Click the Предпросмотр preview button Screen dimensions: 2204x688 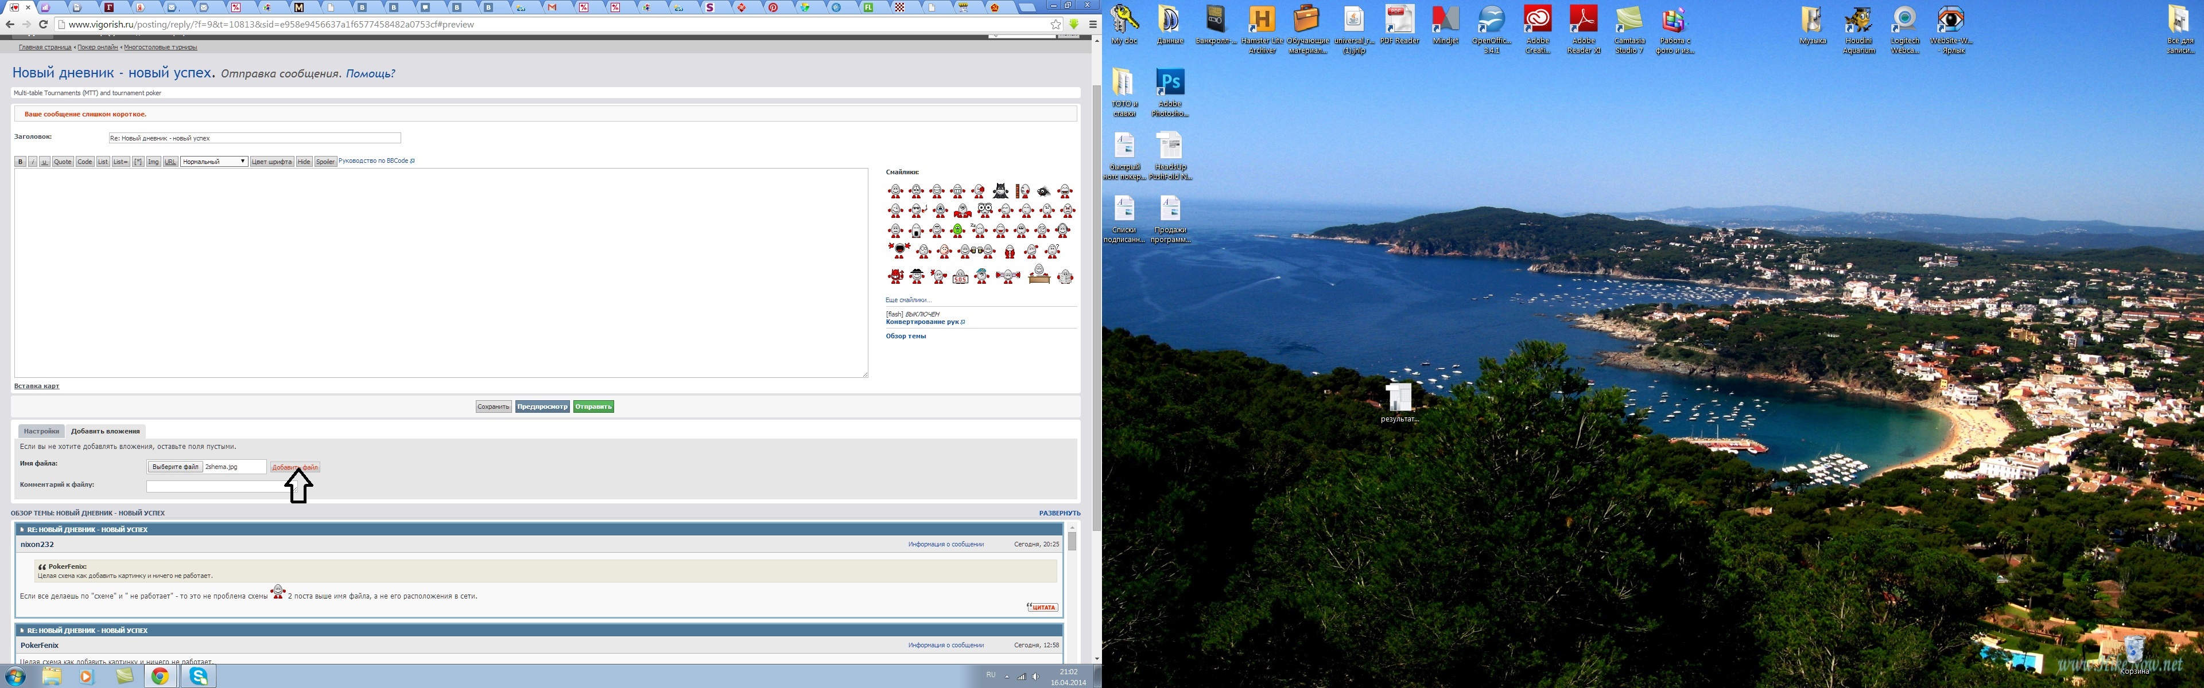point(542,407)
